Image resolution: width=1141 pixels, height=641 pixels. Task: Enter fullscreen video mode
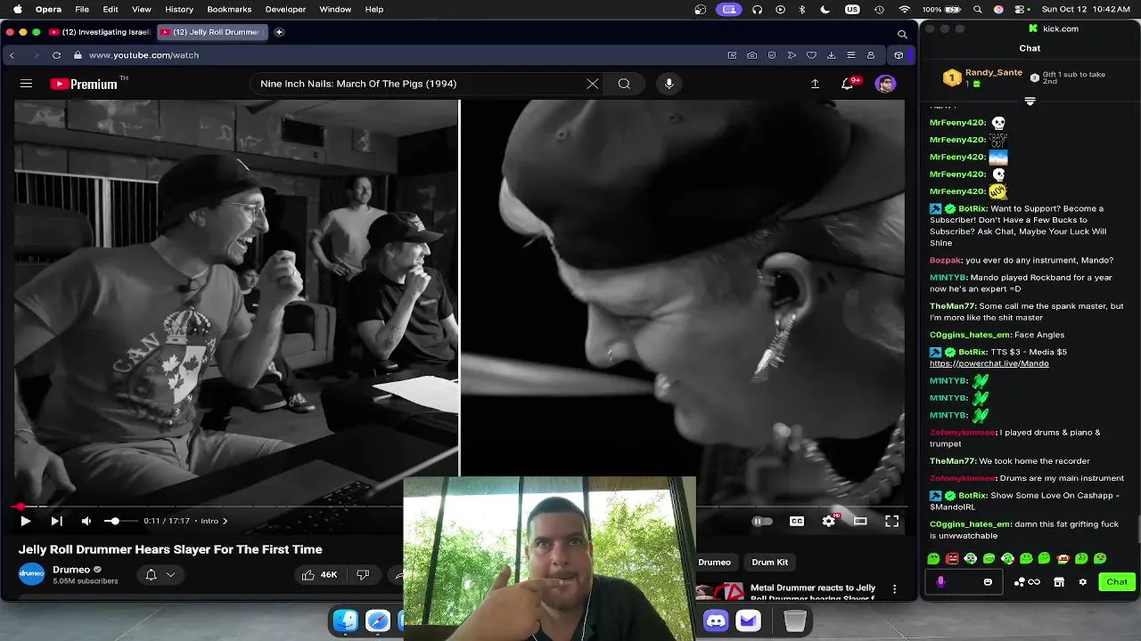pos(891,521)
